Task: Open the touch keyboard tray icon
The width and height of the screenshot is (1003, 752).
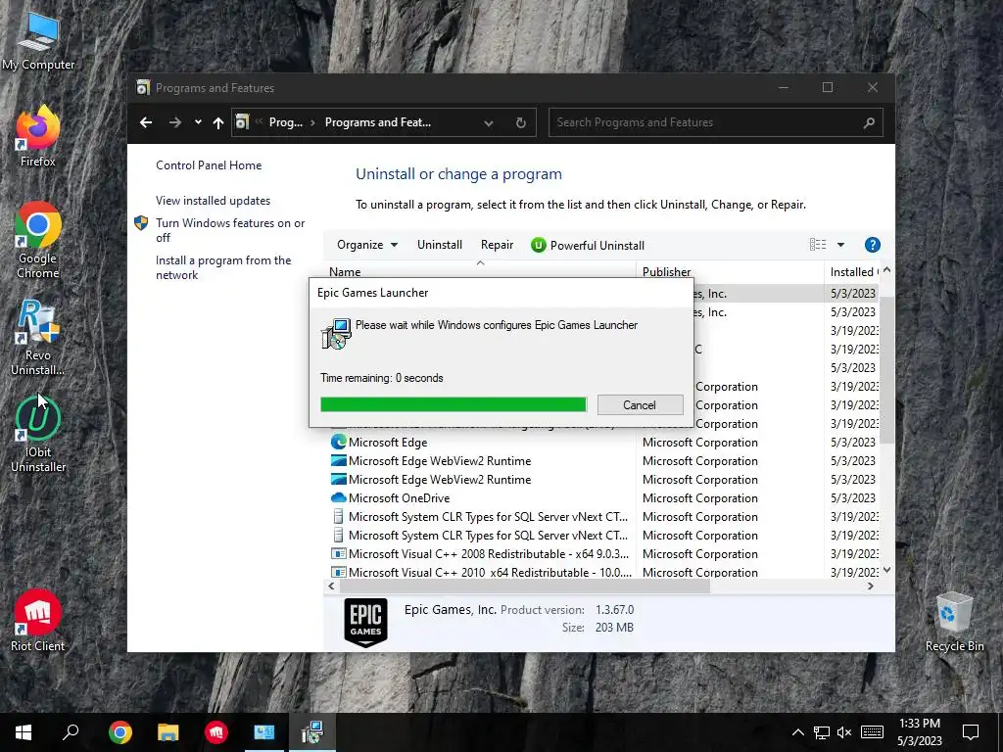Action: [872, 732]
